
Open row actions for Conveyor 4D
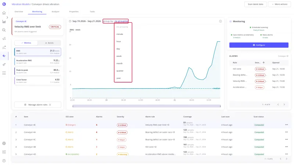coord(287,154)
